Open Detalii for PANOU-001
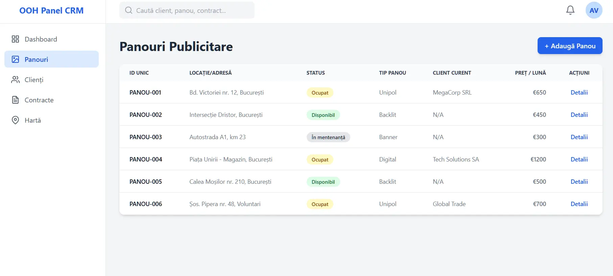This screenshot has height=276, width=613. coord(579,92)
